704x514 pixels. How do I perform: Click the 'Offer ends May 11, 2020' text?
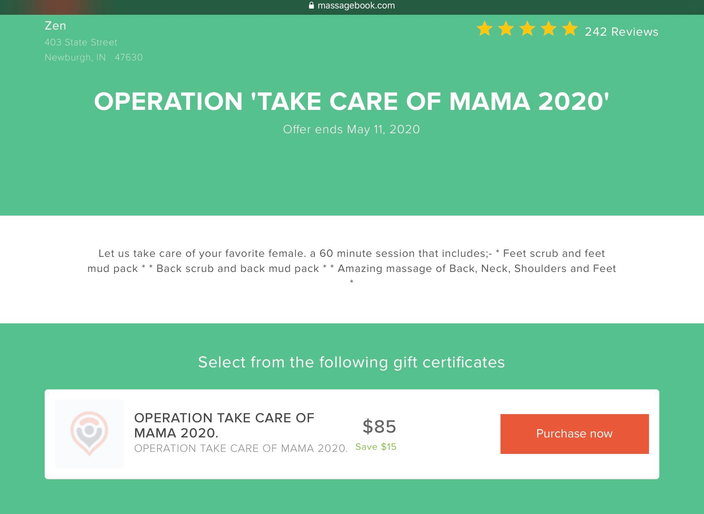(351, 129)
